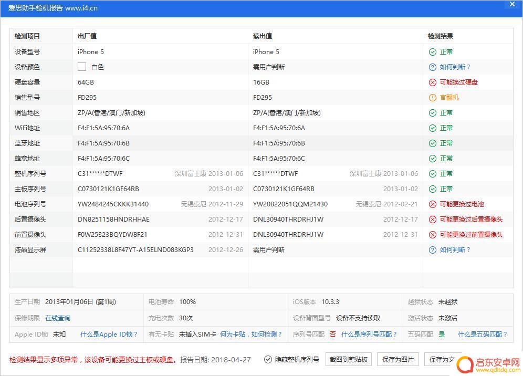This screenshot has height=376, width=523.
Task: Click 销售型号 factory value FD295
Action: pos(87,98)
